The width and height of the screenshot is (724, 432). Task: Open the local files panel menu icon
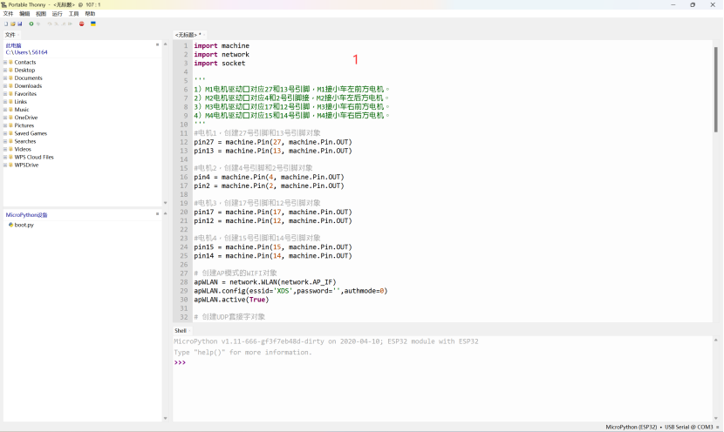158,44
